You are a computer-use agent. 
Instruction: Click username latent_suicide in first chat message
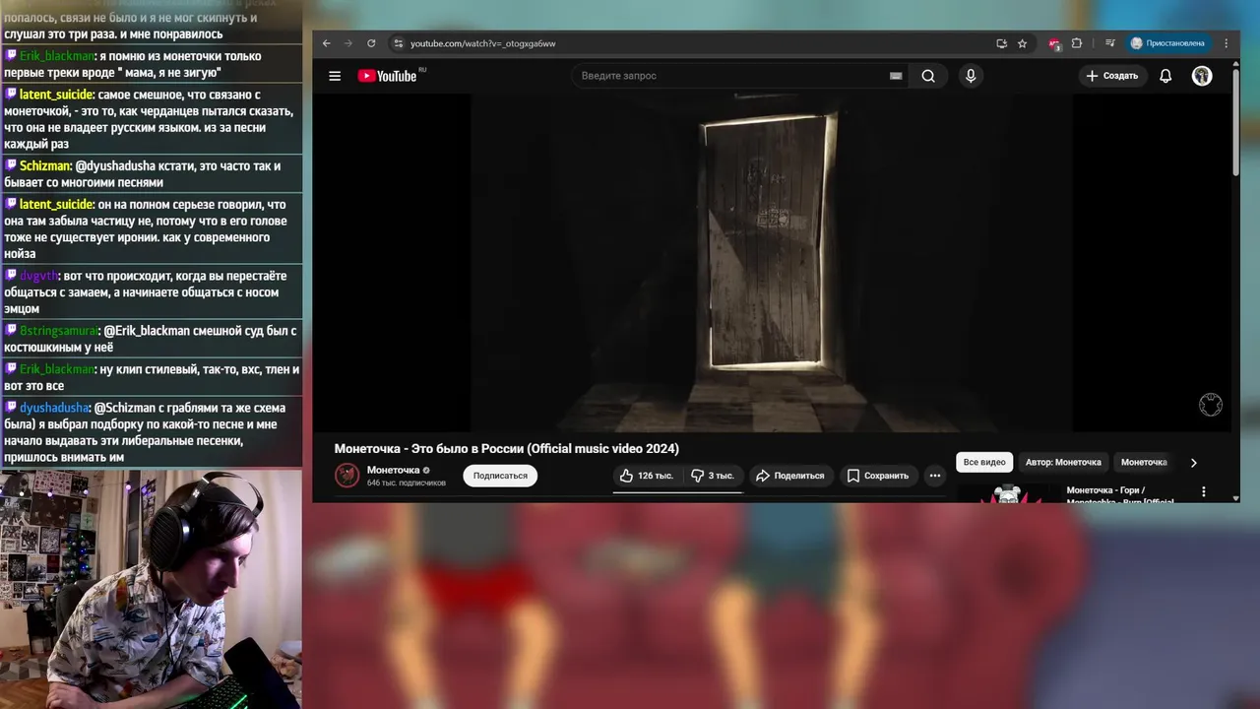pos(57,95)
